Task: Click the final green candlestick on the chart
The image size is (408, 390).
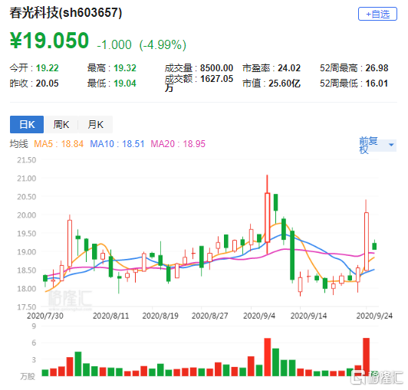Action: click(374, 246)
